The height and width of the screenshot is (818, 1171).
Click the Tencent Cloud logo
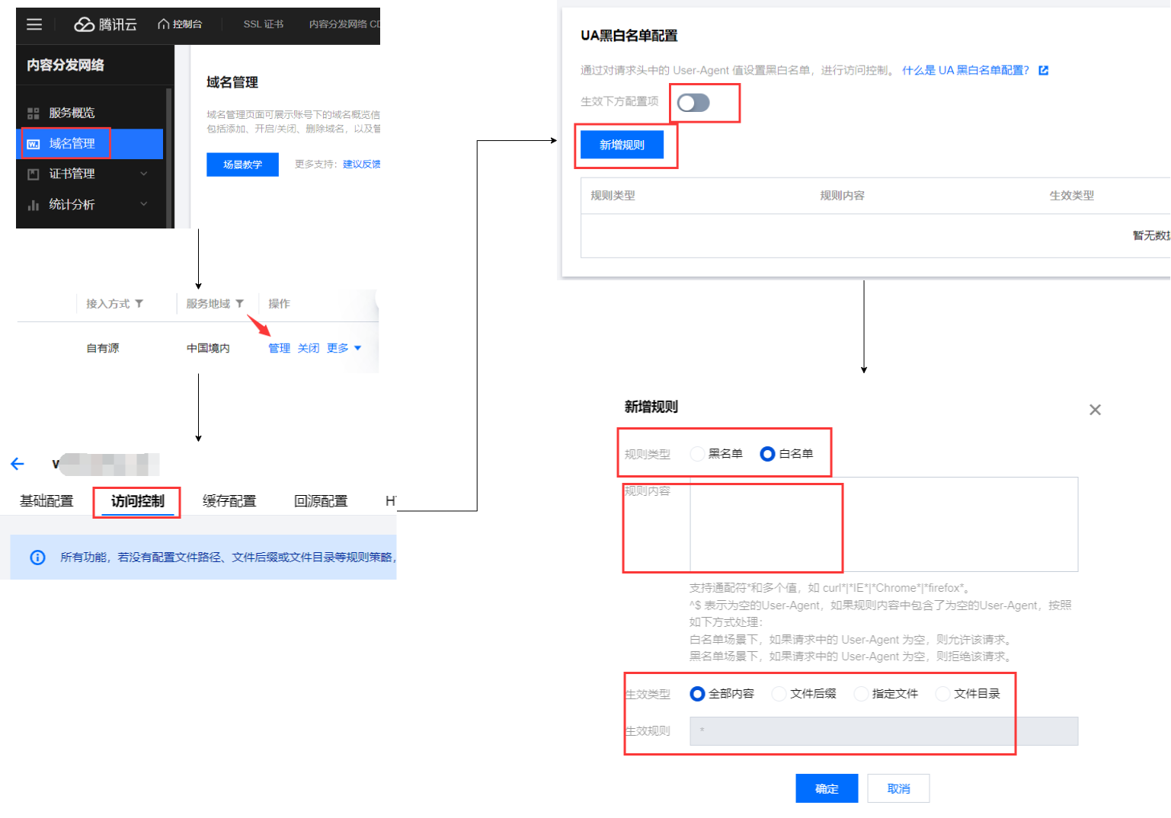pos(105,24)
